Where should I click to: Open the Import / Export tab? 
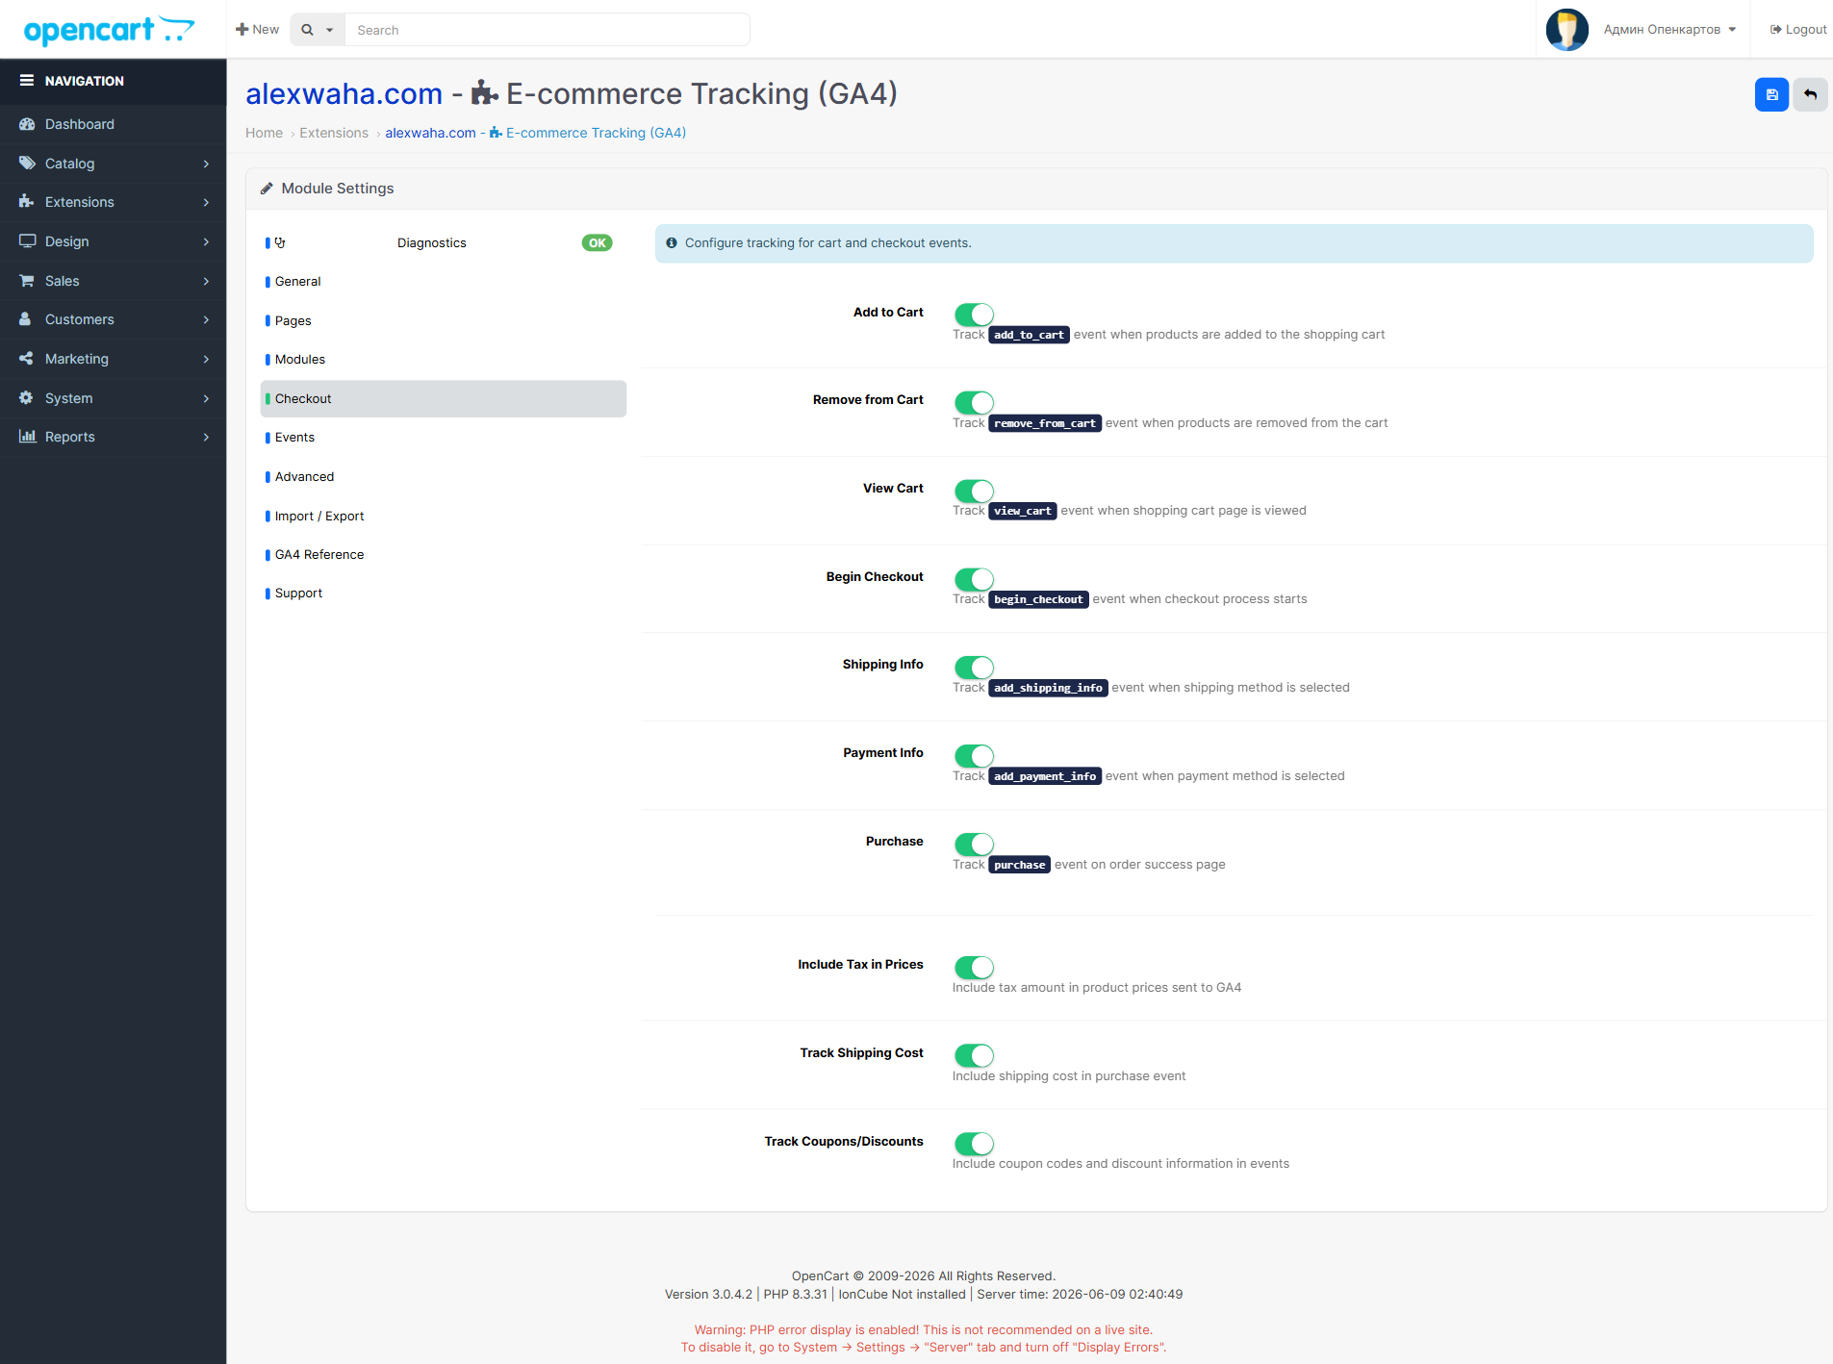[x=443, y=516]
